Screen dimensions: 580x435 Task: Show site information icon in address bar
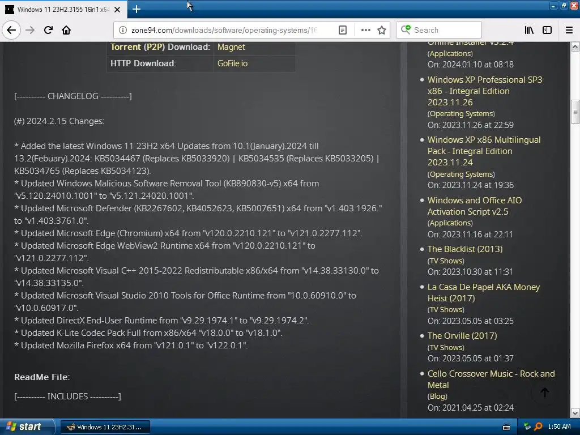[123, 30]
